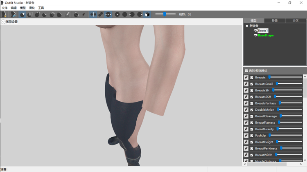Viewport: 307px width, 172px height.
Task: Click the BreastGravity slider label
Action: (264, 129)
